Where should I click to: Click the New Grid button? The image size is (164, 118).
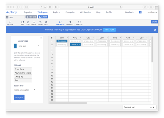coord(31,17)
